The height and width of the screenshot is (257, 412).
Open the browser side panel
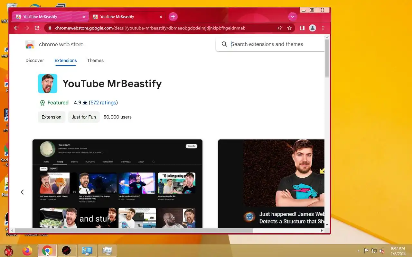[302, 28]
